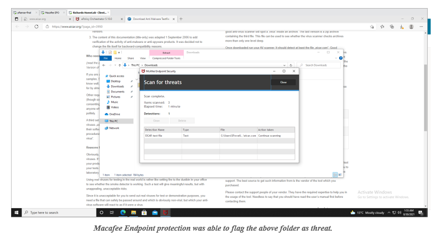This screenshot has width=435, height=236.
Task: Click the Edge address bar URL
Action: click(78, 26)
